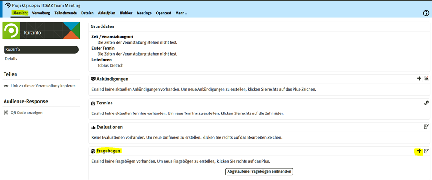Click the link chain icon under Teilen
The height and width of the screenshot is (180, 432).
coord(6,86)
